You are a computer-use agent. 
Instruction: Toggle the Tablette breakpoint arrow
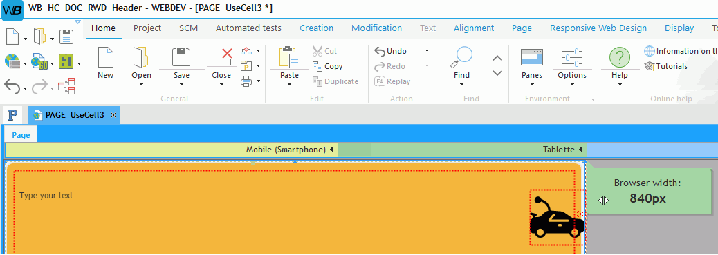pyautogui.click(x=580, y=150)
